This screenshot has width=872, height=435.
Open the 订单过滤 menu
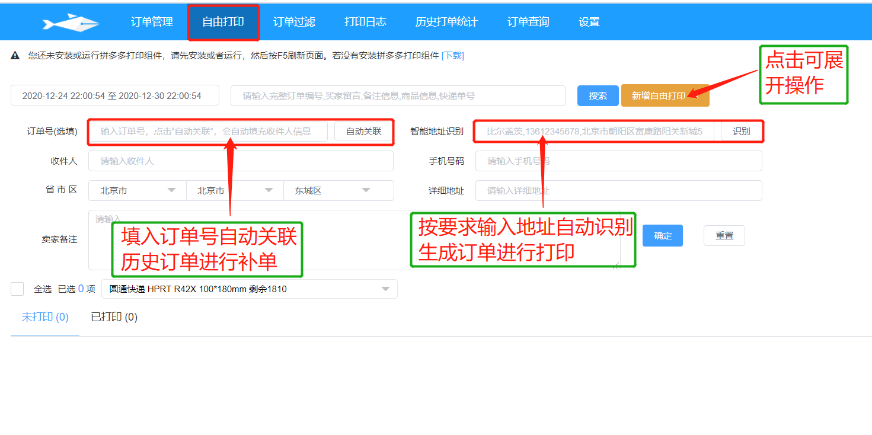(294, 22)
